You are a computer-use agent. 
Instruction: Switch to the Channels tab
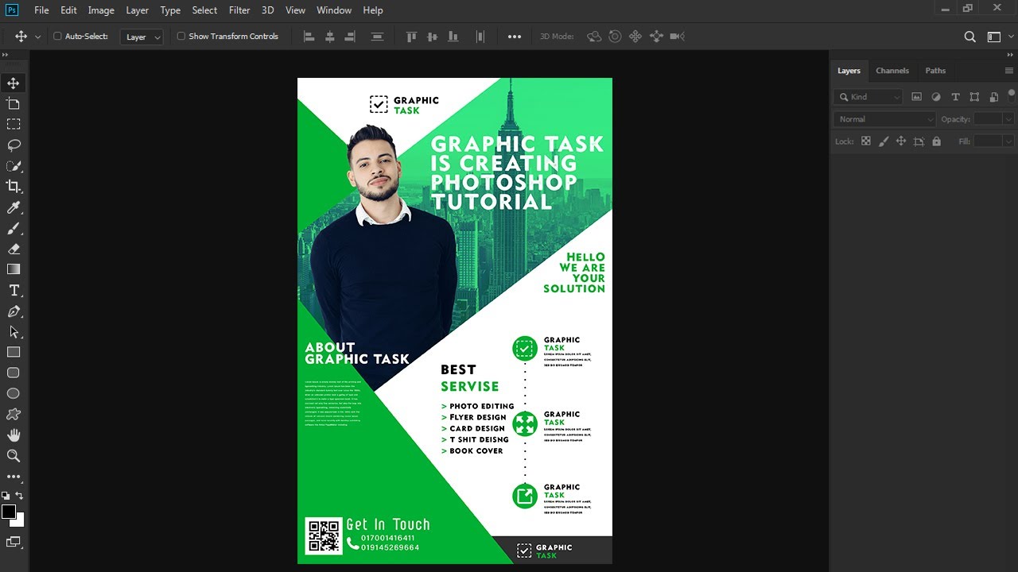tap(892, 71)
